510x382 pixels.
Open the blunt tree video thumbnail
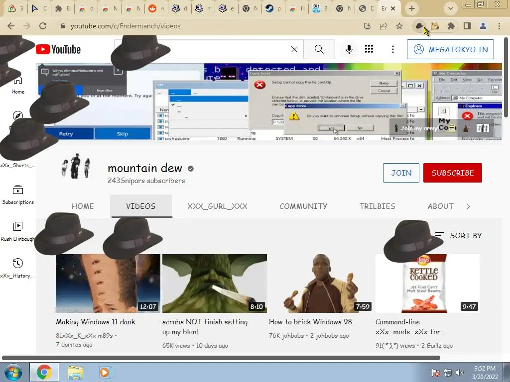coord(215,283)
